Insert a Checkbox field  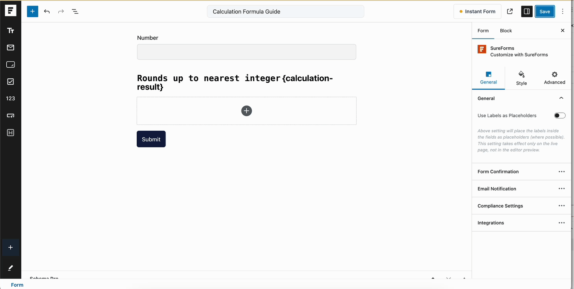(11, 82)
